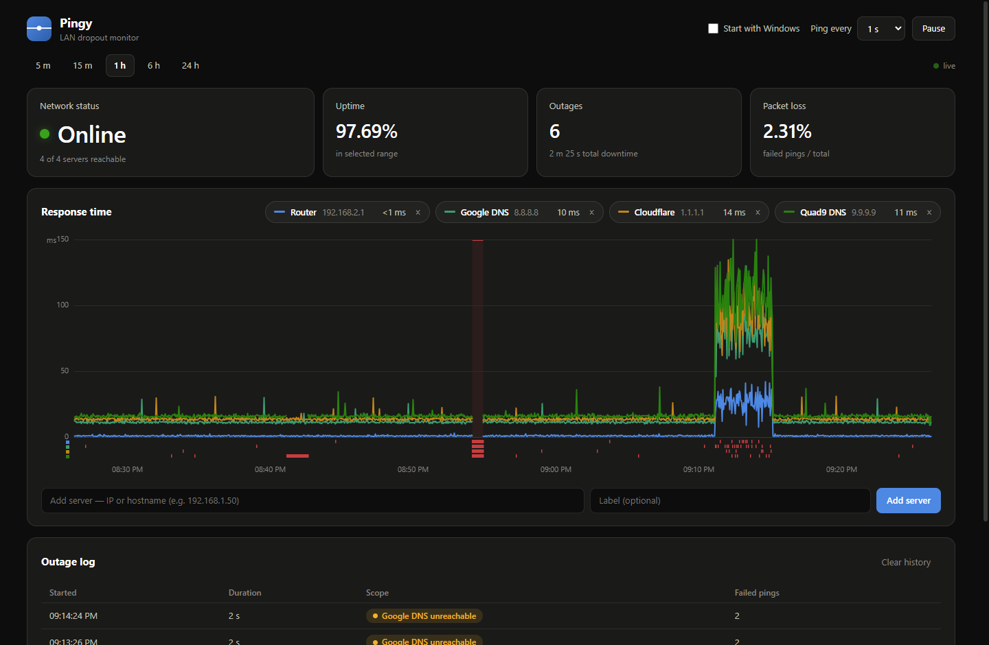The image size is (989, 645).
Task: Click the wide red outage marker near 08:40 PM
Action: click(297, 456)
